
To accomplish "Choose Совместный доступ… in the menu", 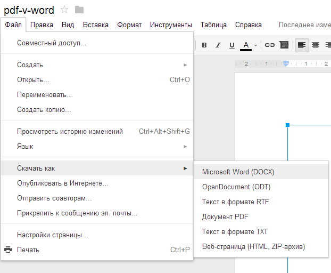I will tap(97, 43).
